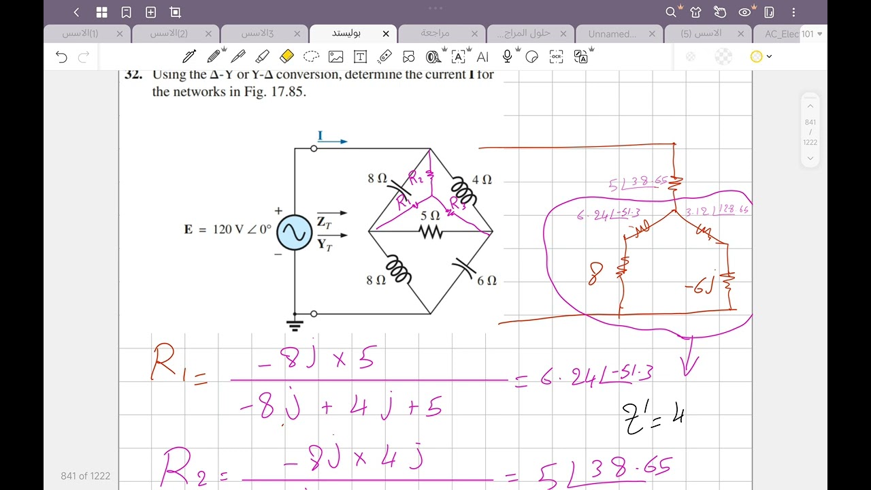The height and width of the screenshot is (490, 871).
Task: Open the page thumbnails grid view
Action: point(101,12)
